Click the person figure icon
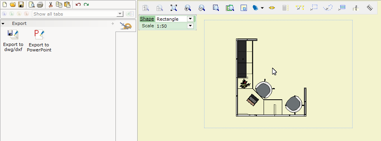 click(x=356, y=8)
